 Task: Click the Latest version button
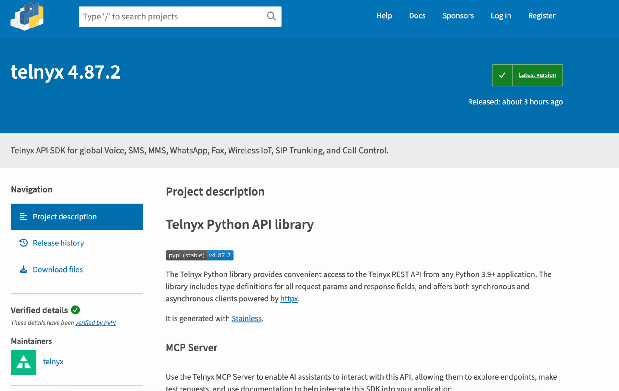[x=537, y=75]
